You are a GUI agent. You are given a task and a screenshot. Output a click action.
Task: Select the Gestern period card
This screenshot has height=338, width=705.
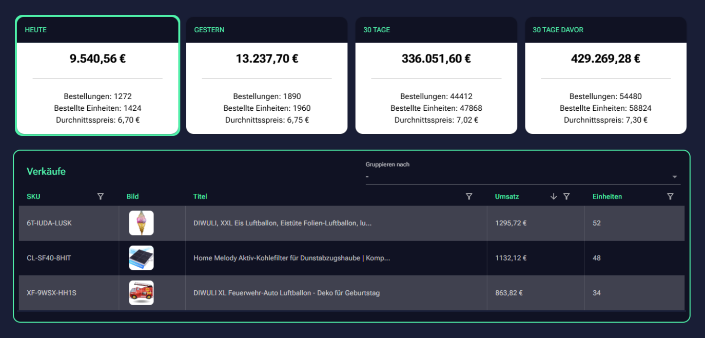click(267, 75)
